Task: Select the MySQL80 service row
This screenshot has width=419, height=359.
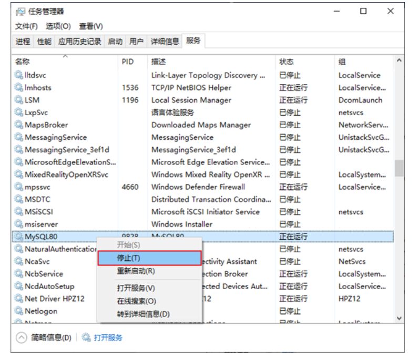Action: click(x=203, y=237)
